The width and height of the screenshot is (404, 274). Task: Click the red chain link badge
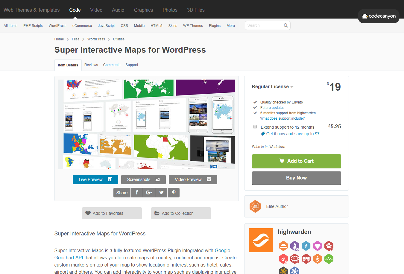[x=283, y=258]
